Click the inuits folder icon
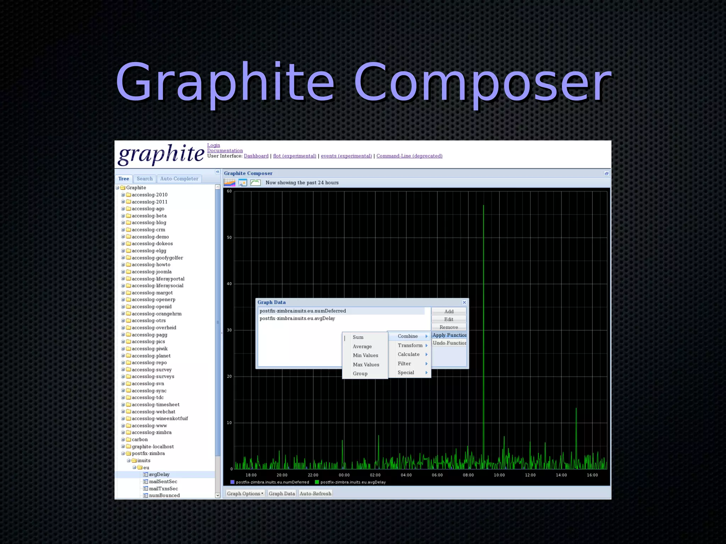 click(134, 460)
